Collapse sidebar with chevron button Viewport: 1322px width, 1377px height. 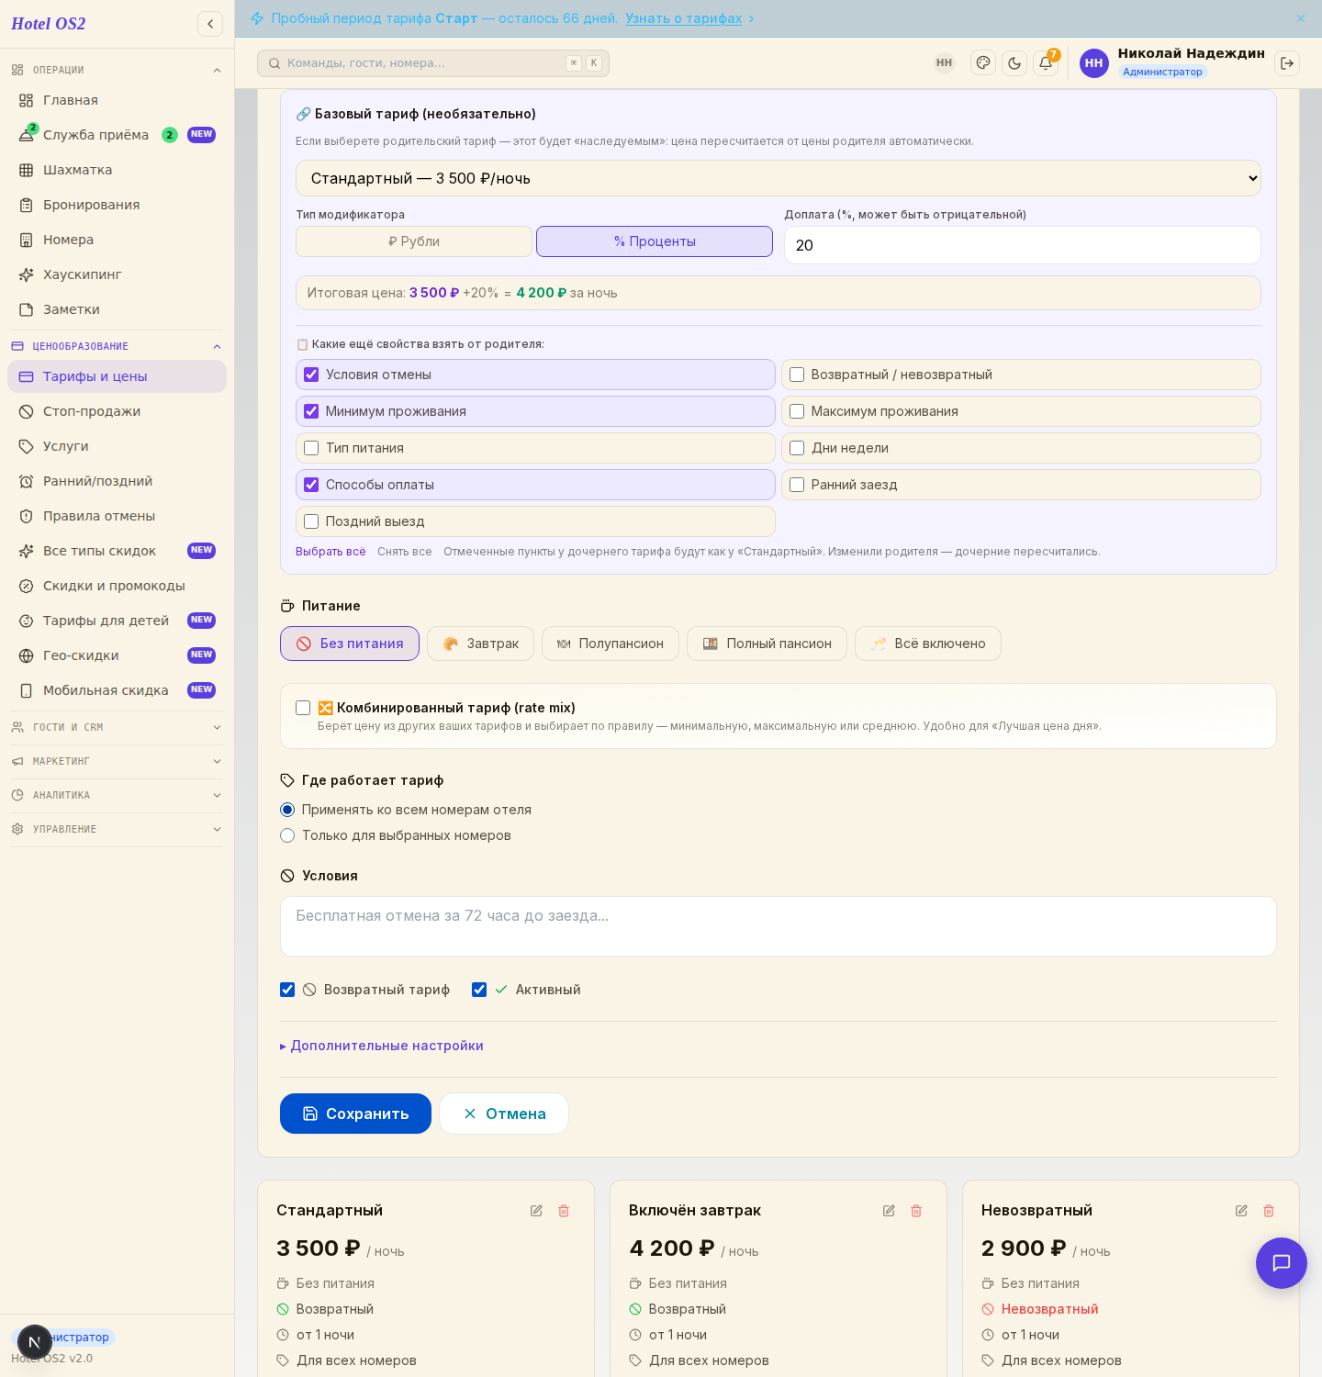point(210,24)
